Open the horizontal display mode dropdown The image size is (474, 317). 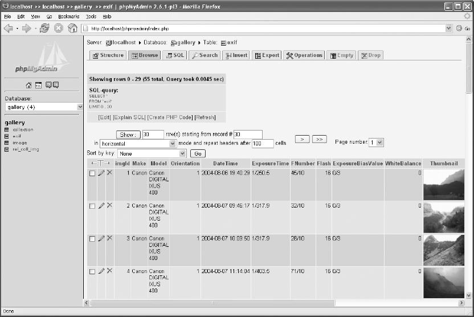tap(138, 144)
